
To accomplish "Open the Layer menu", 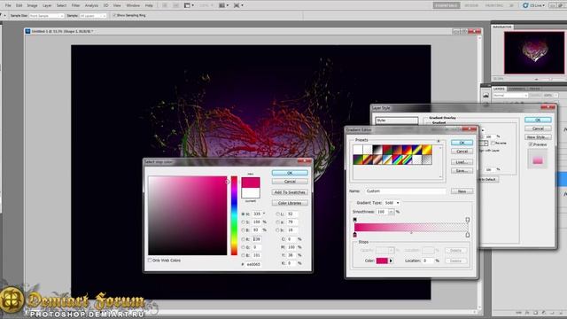I will click(x=47, y=5).
